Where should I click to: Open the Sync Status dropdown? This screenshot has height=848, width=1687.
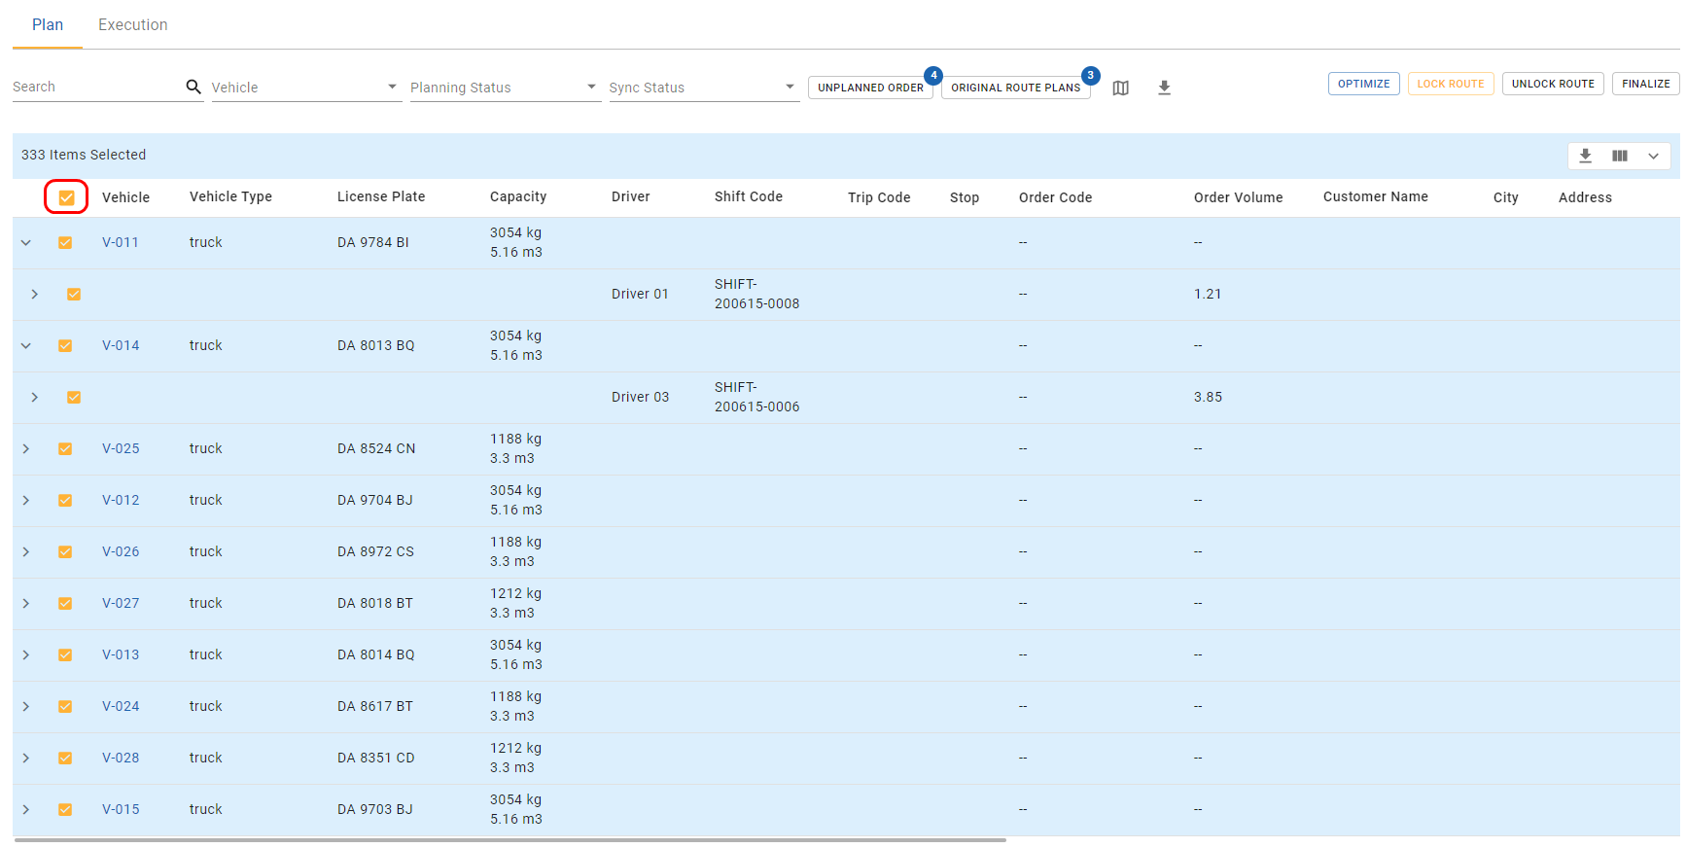pos(704,88)
